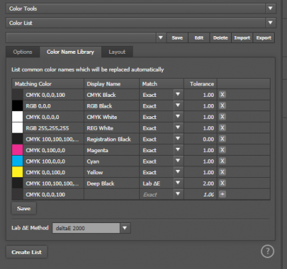
Task: Click the Deep Black display name
Action: [x=100, y=184]
